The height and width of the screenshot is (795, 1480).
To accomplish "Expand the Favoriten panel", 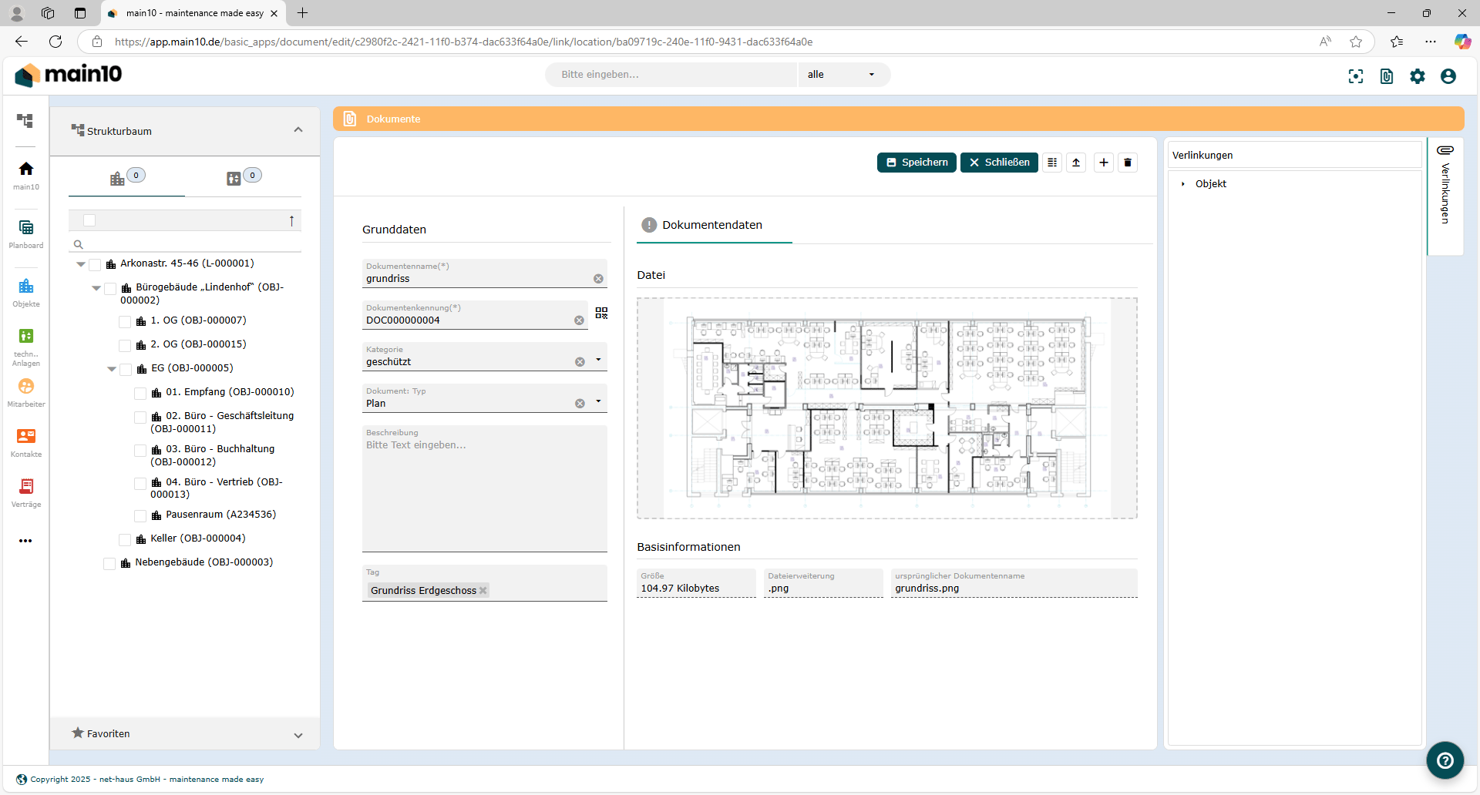I will point(298,735).
